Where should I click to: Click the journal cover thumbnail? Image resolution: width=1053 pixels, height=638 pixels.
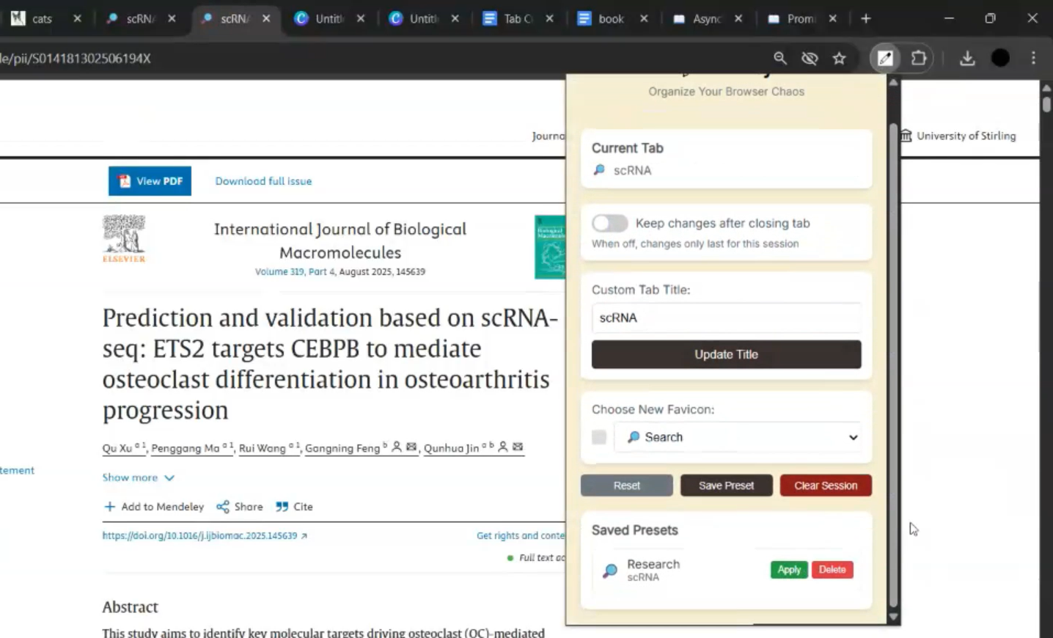(x=550, y=247)
